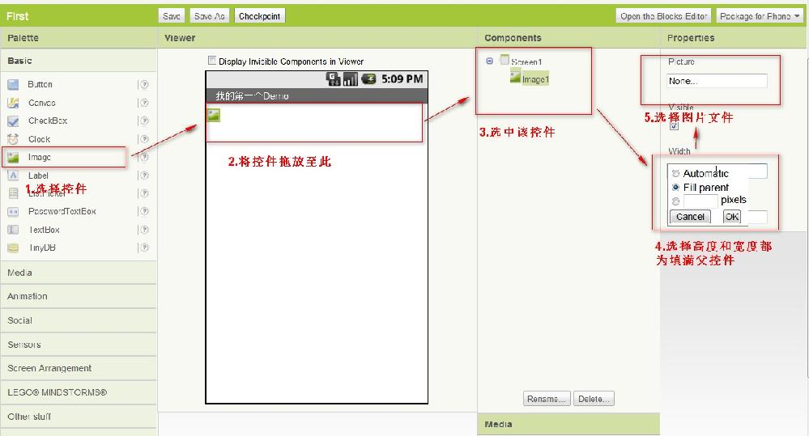Click the Picture property None field
This screenshot has height=436, width=809.
717,81
